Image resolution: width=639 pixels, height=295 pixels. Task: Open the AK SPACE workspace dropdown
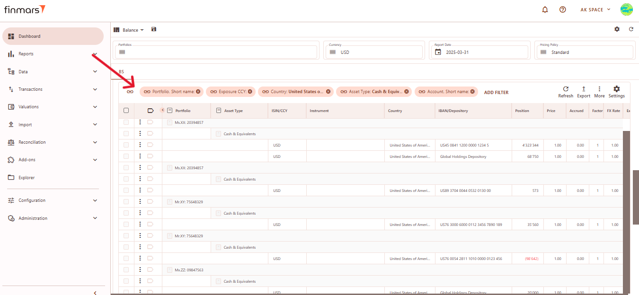click(x=595, y=9)
